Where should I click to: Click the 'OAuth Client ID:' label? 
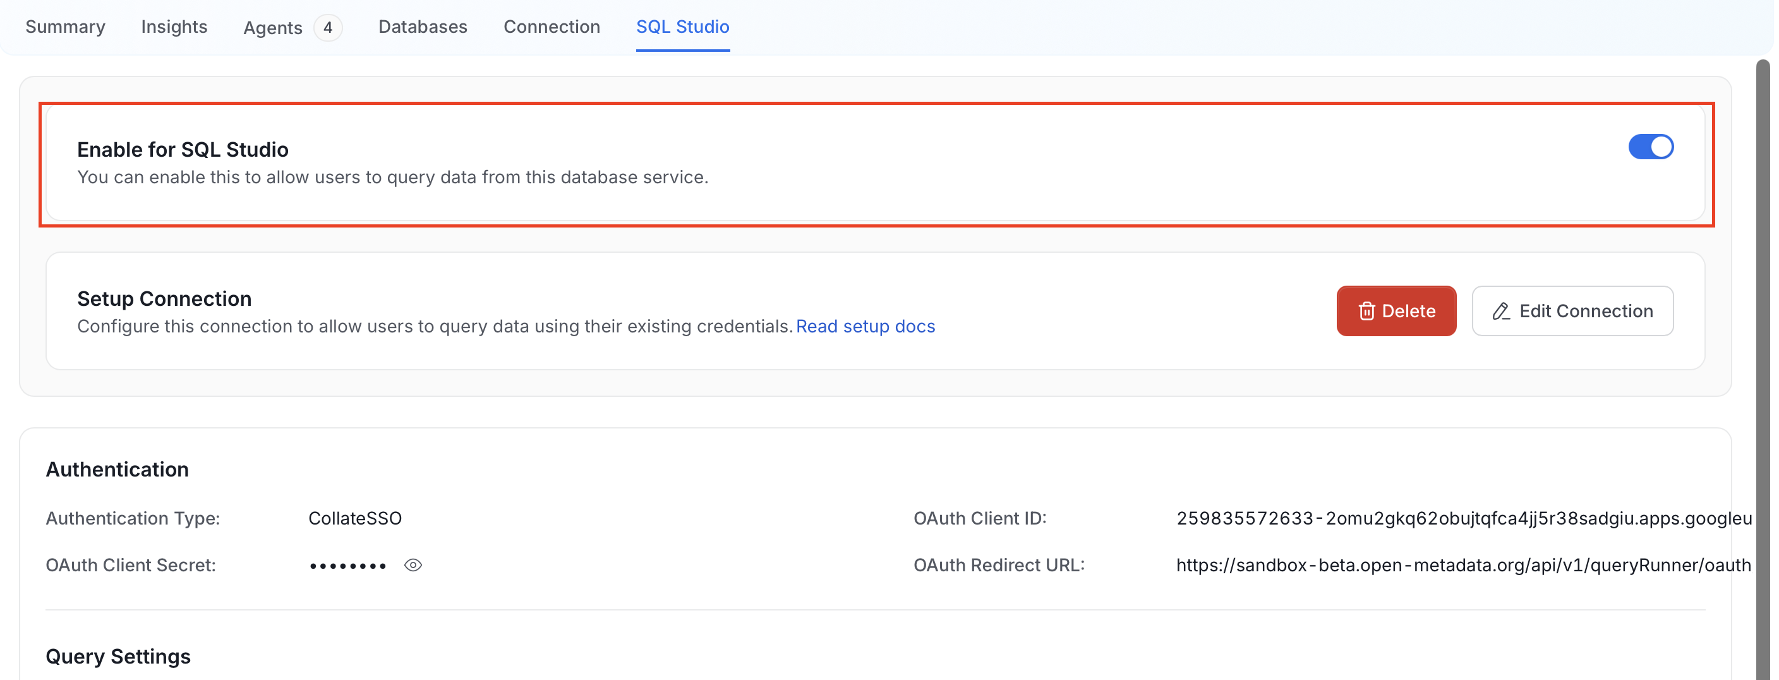pyautogui.click(x=980, y=518)
